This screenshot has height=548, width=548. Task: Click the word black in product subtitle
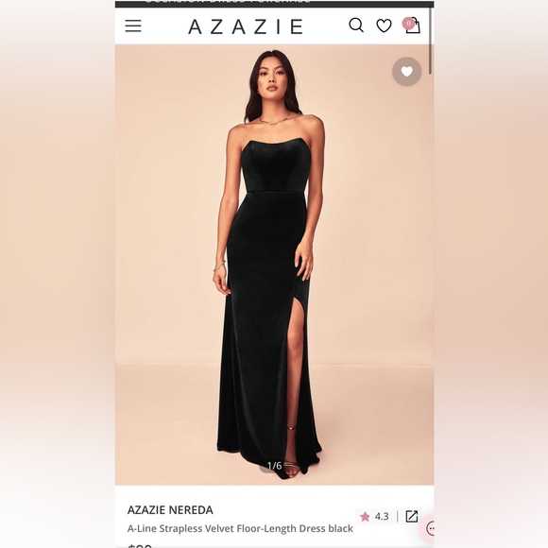[340, 529]
